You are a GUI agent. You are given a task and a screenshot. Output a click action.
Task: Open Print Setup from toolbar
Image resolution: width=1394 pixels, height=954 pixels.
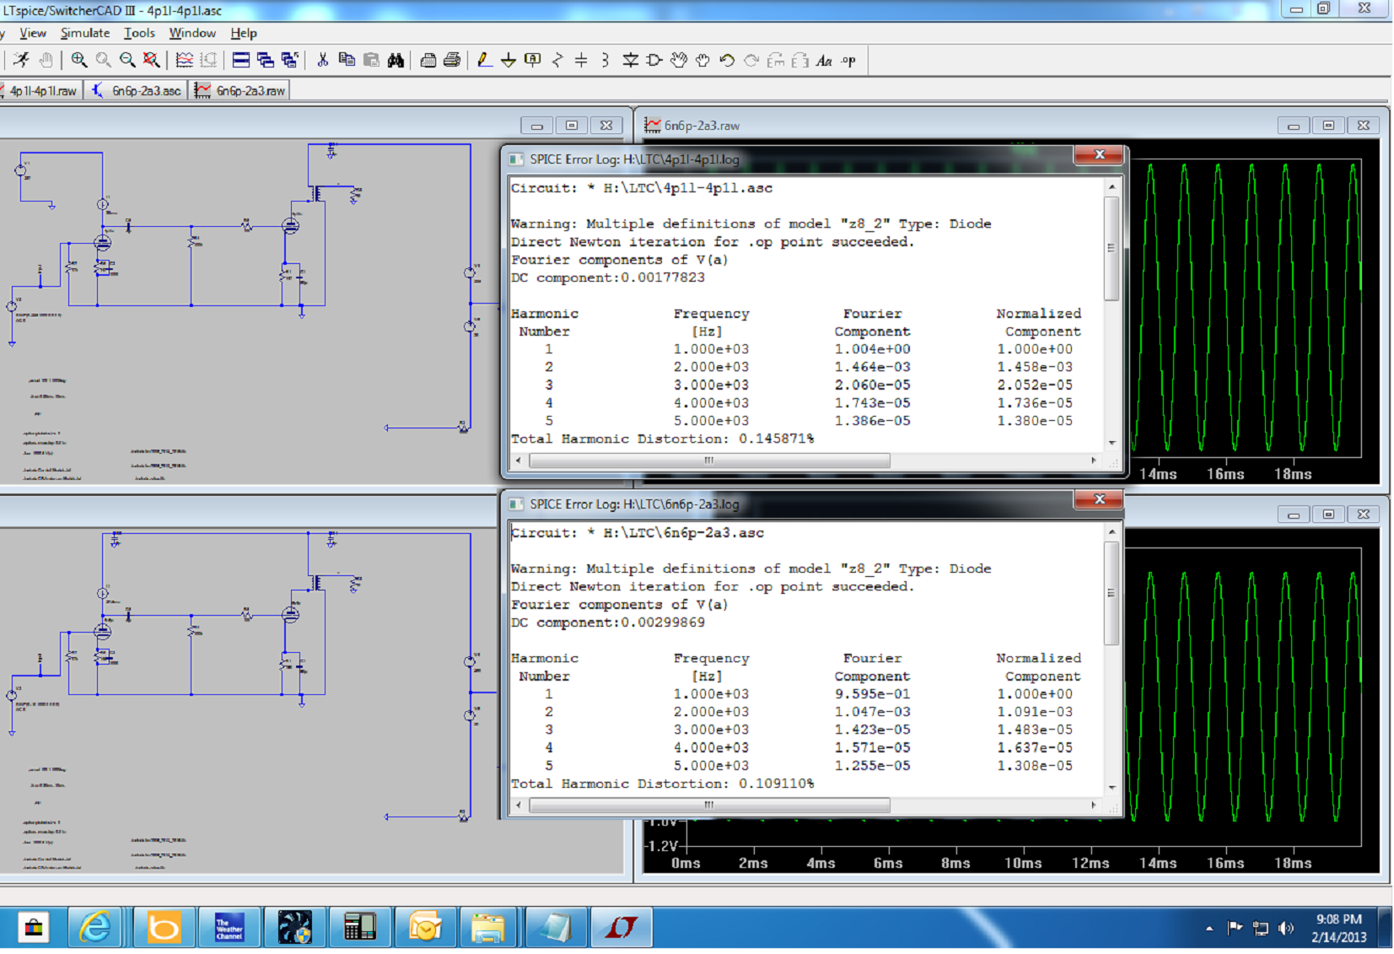428,60
